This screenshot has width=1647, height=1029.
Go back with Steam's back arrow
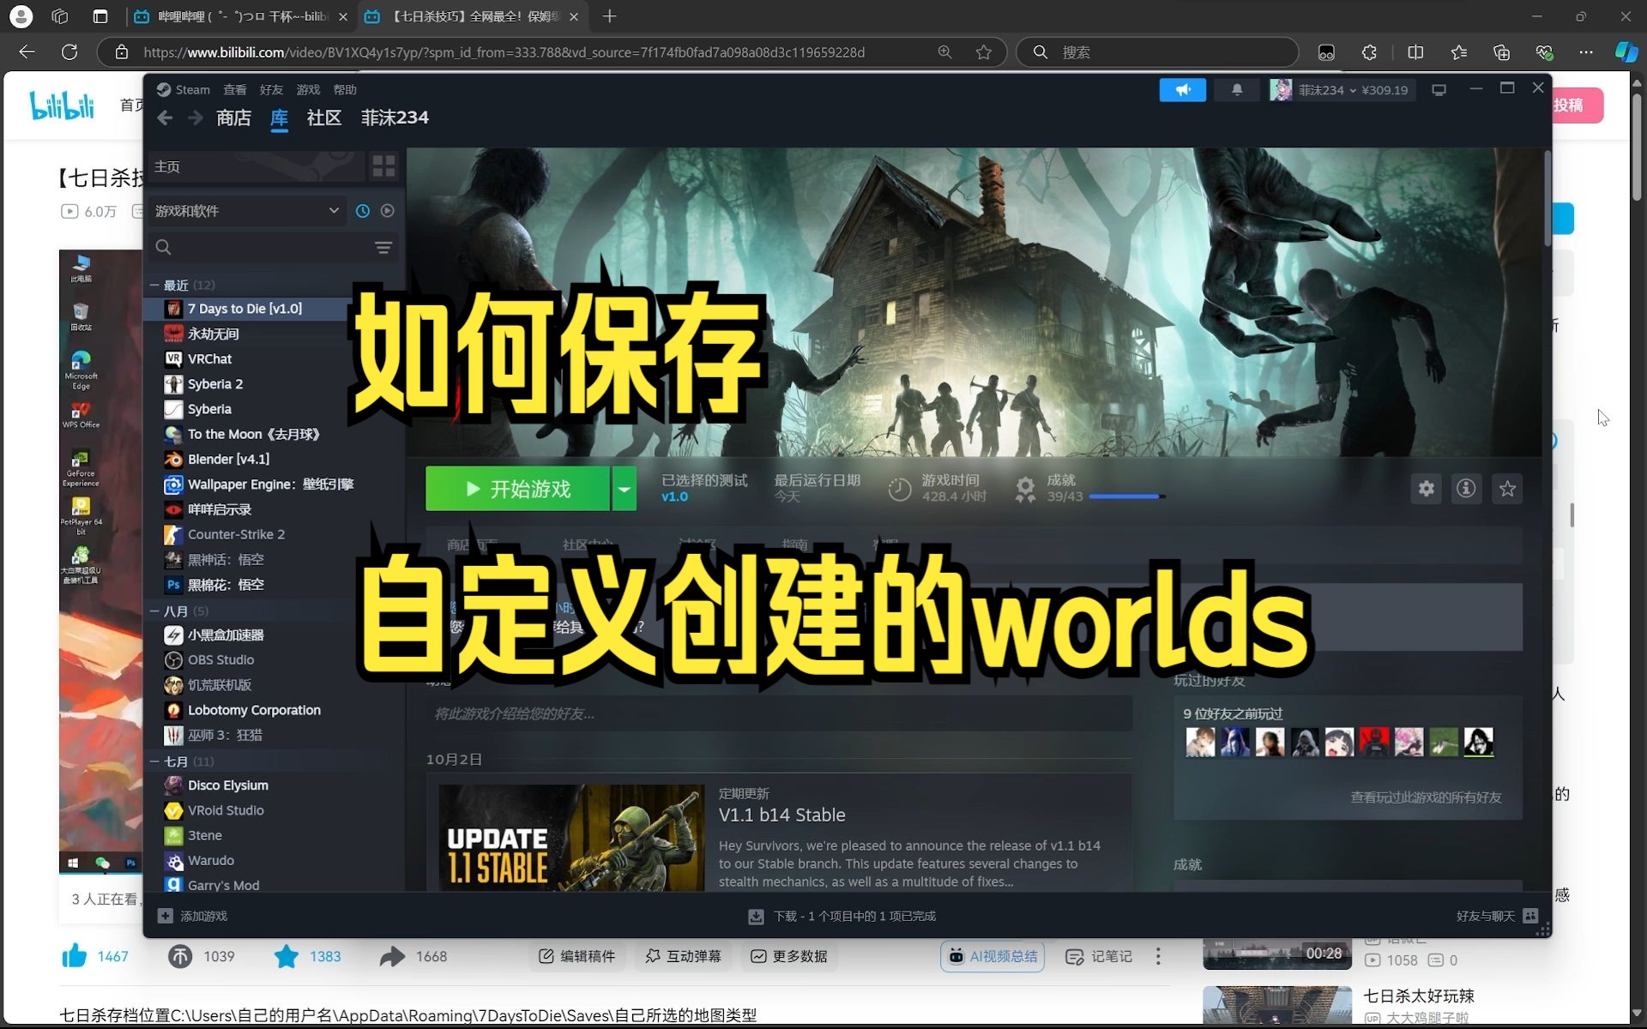tap(165, 118)
